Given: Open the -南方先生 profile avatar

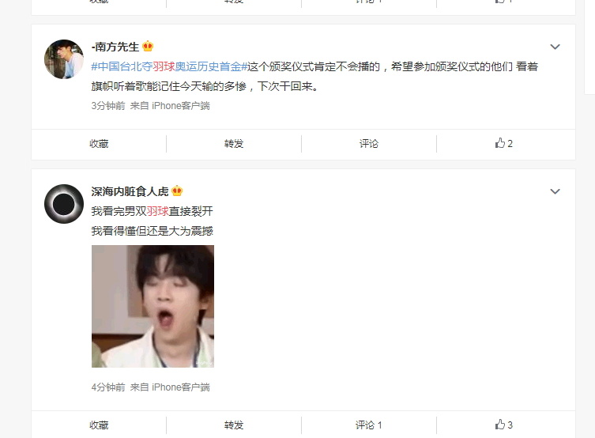Looking at the screenshot, I should pyautogui.click(x=64, y=59).
